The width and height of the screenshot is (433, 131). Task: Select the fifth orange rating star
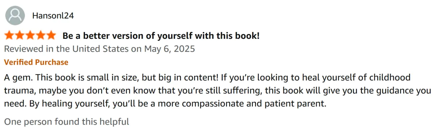pyautogui.click(x=51, y=35)
